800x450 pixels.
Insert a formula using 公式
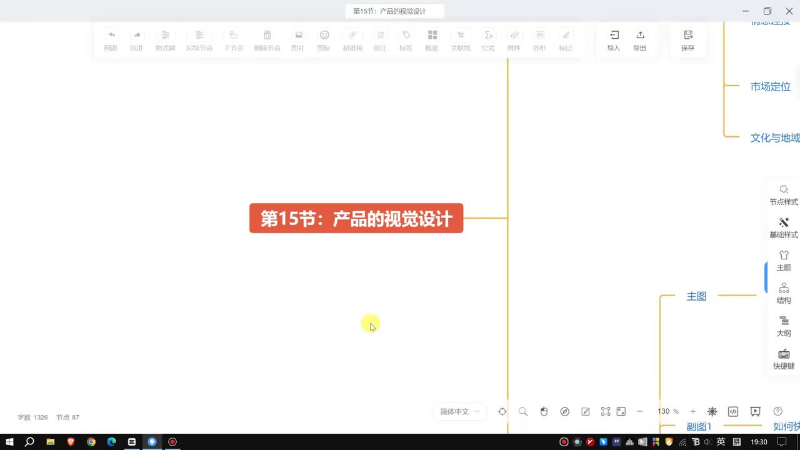tap(488, 41)
